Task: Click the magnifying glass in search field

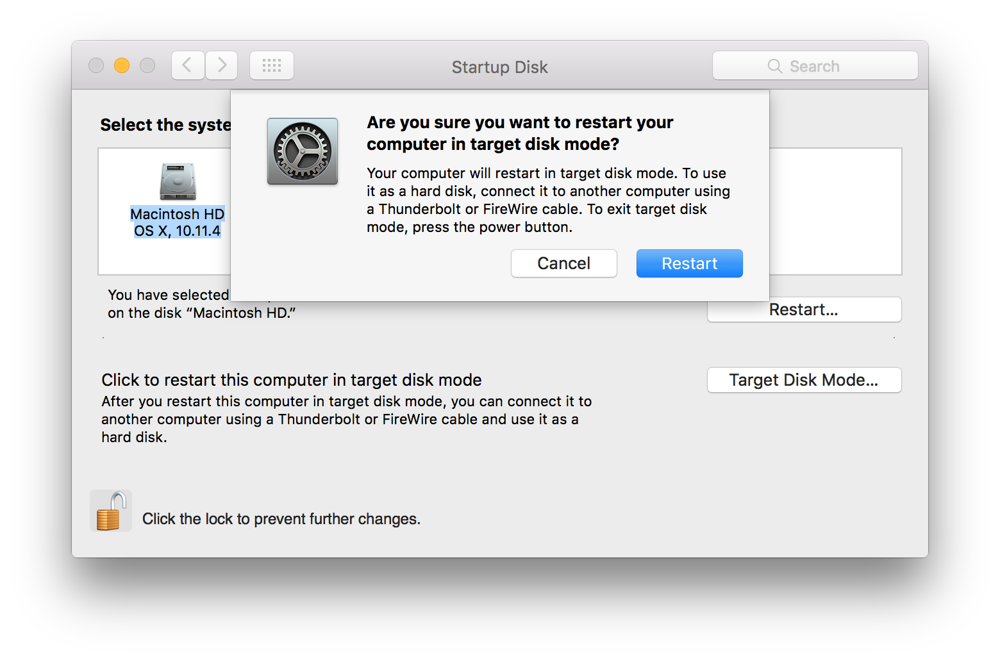Action: pyautogui.click(x=774, y=65)
